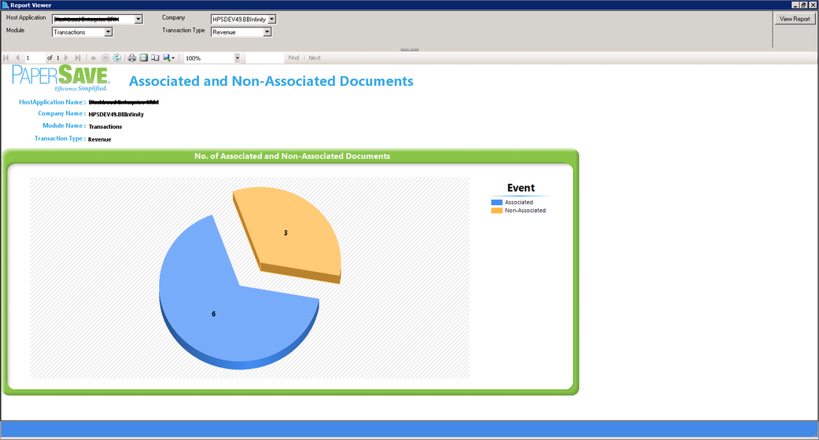Screen dimensions: 819x440
Task: Collapse the parameters pane handle
Action: click(409, 49)
